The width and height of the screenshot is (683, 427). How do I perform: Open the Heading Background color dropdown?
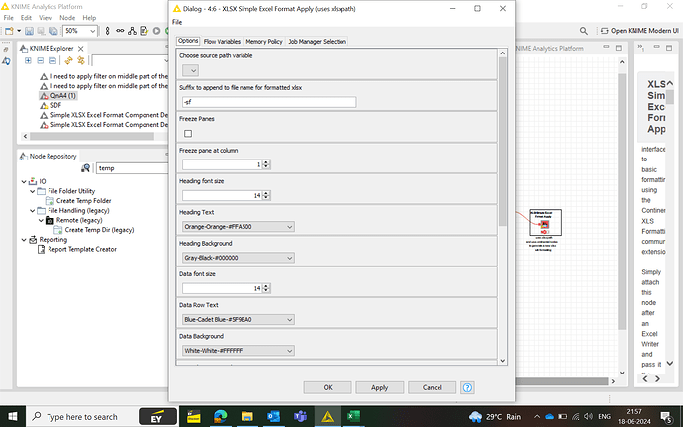pos(239,258)
